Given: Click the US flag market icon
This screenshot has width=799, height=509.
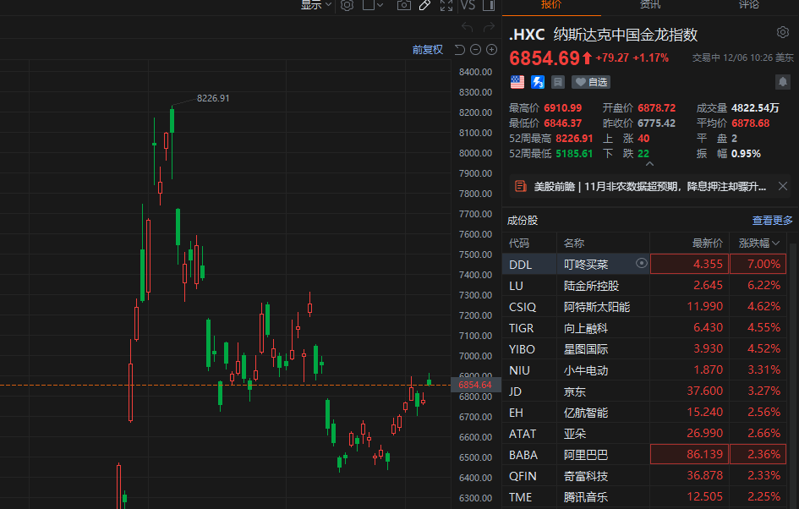Looking at the screenshot, I should tap(517, 82).
